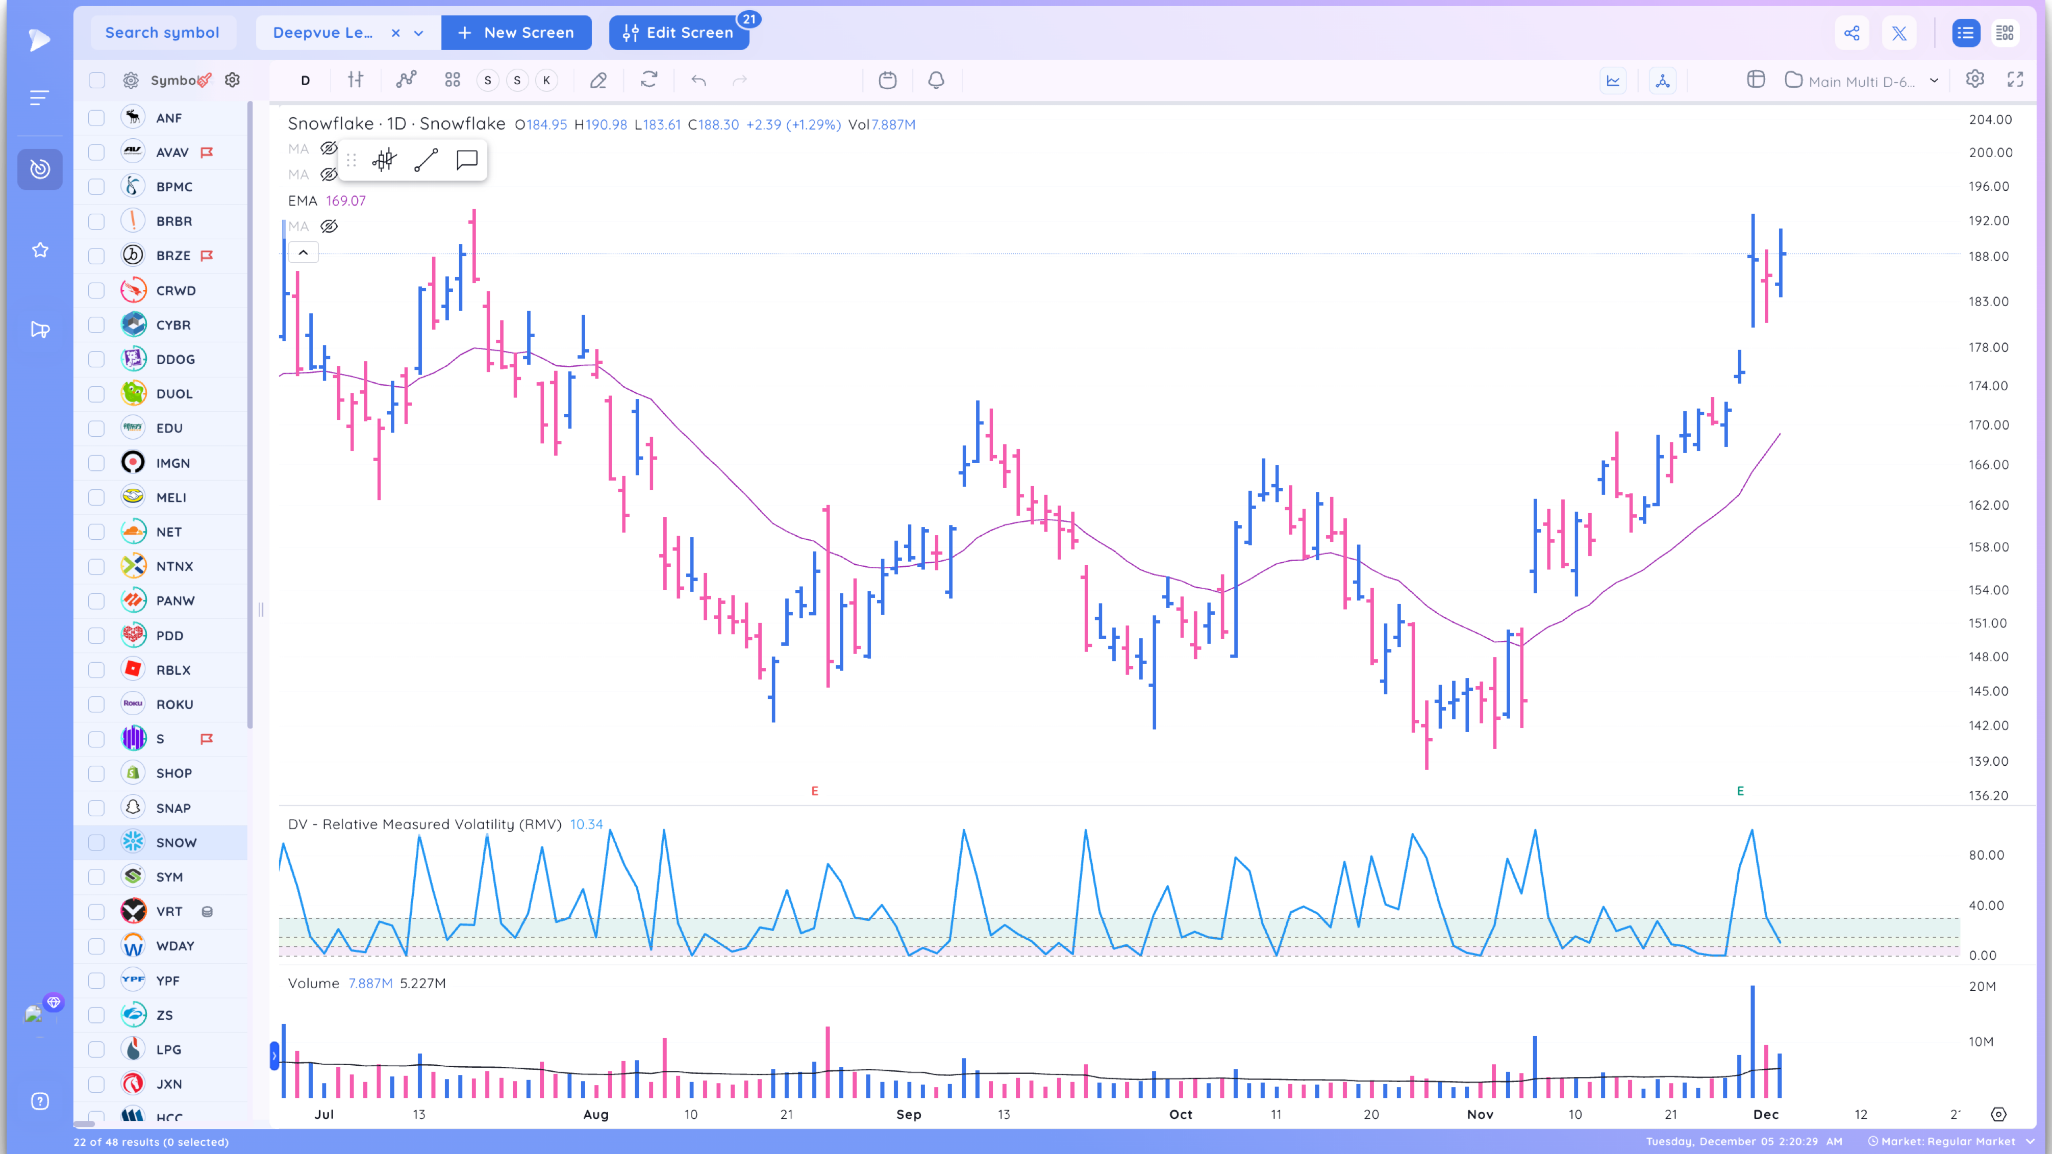Click the X (Twitter) share icon
2052x1154 pixels.
tap(1900, 33)
